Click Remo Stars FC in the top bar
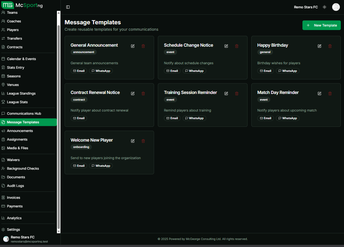This screenshot has width=344, height=247. 306,7
